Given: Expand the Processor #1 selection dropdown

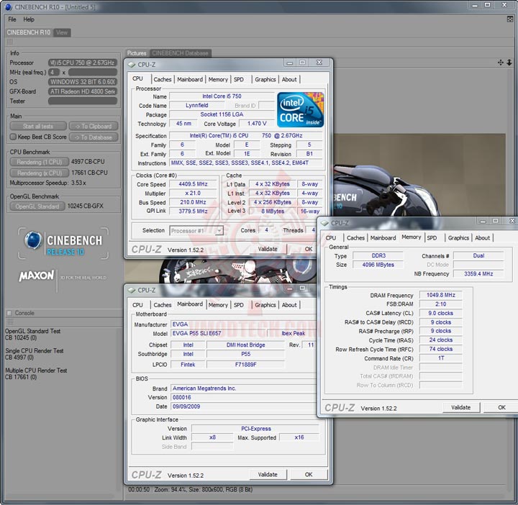Looking at the screenshot, I should tap(219, 230).
